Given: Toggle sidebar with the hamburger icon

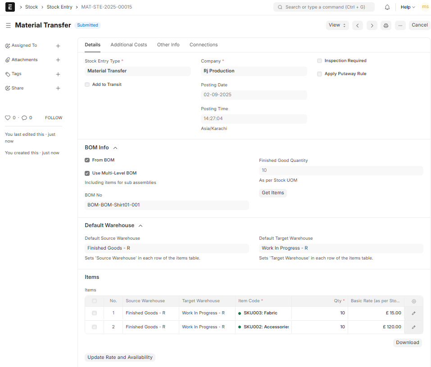Looking at the screenshot, I should [x=8, y=26].
